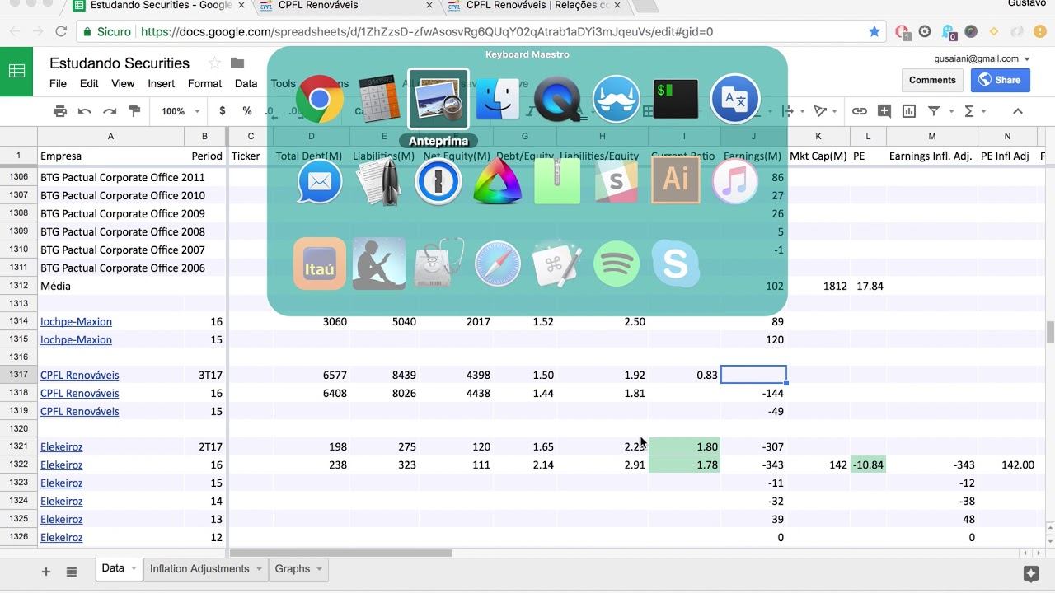Switch to Safari in app switcher
This screenshot has width=1055, height=593.
pyautogui.click(x=498, y=264)
